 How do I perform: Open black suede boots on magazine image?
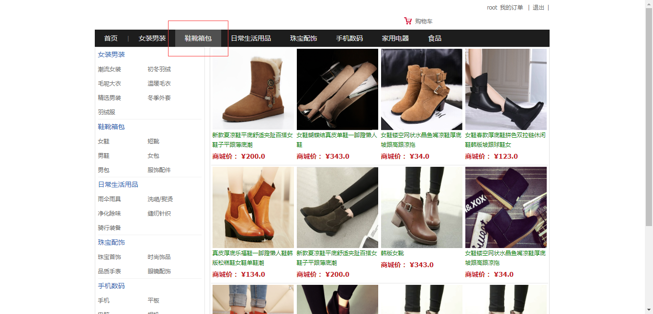coord(506,207)
